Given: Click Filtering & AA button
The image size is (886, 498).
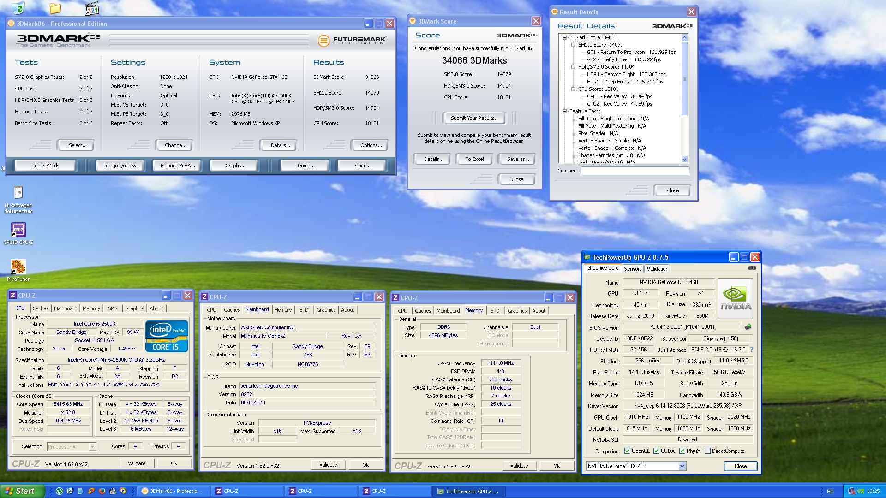Looking at the screenshot, I should (x=178, y=166).
